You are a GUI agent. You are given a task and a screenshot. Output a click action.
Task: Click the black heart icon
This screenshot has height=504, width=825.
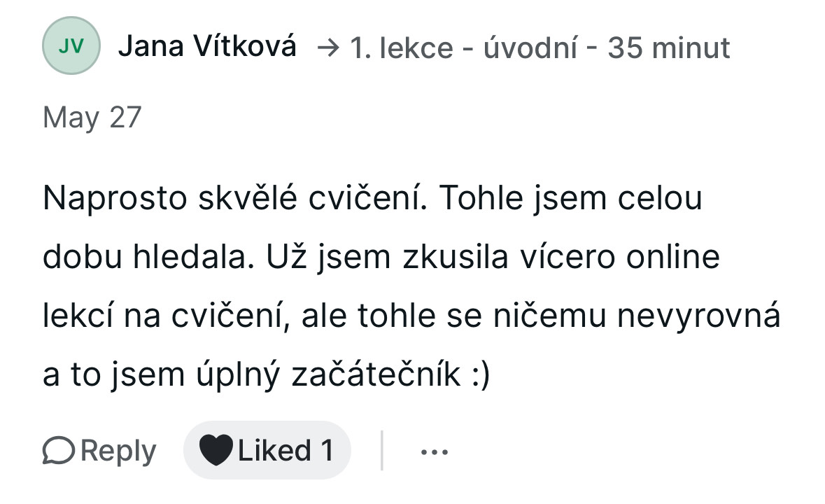(216, 450)
